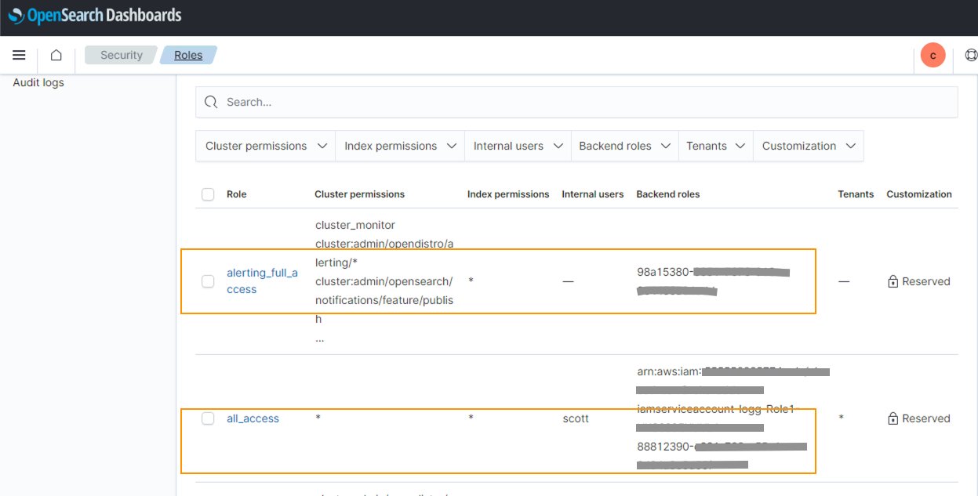Viewport: 978px width, 496px height.
Task: Open Audit logs in sidebar
Action: point(38,82)
